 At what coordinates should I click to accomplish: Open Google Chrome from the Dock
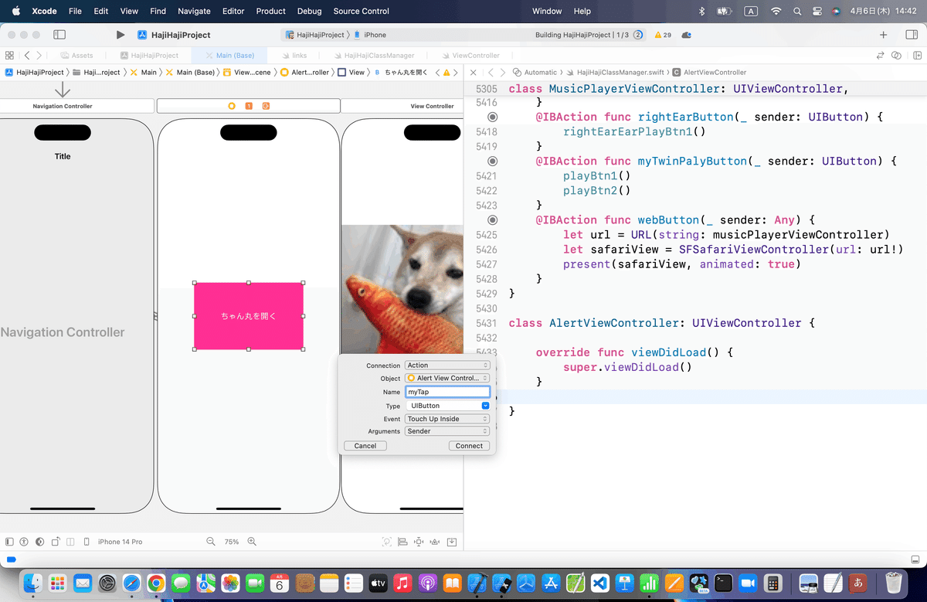coord(155,583)
